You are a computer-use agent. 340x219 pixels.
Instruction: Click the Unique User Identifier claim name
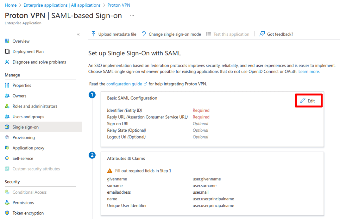click(x=127, y=206)
